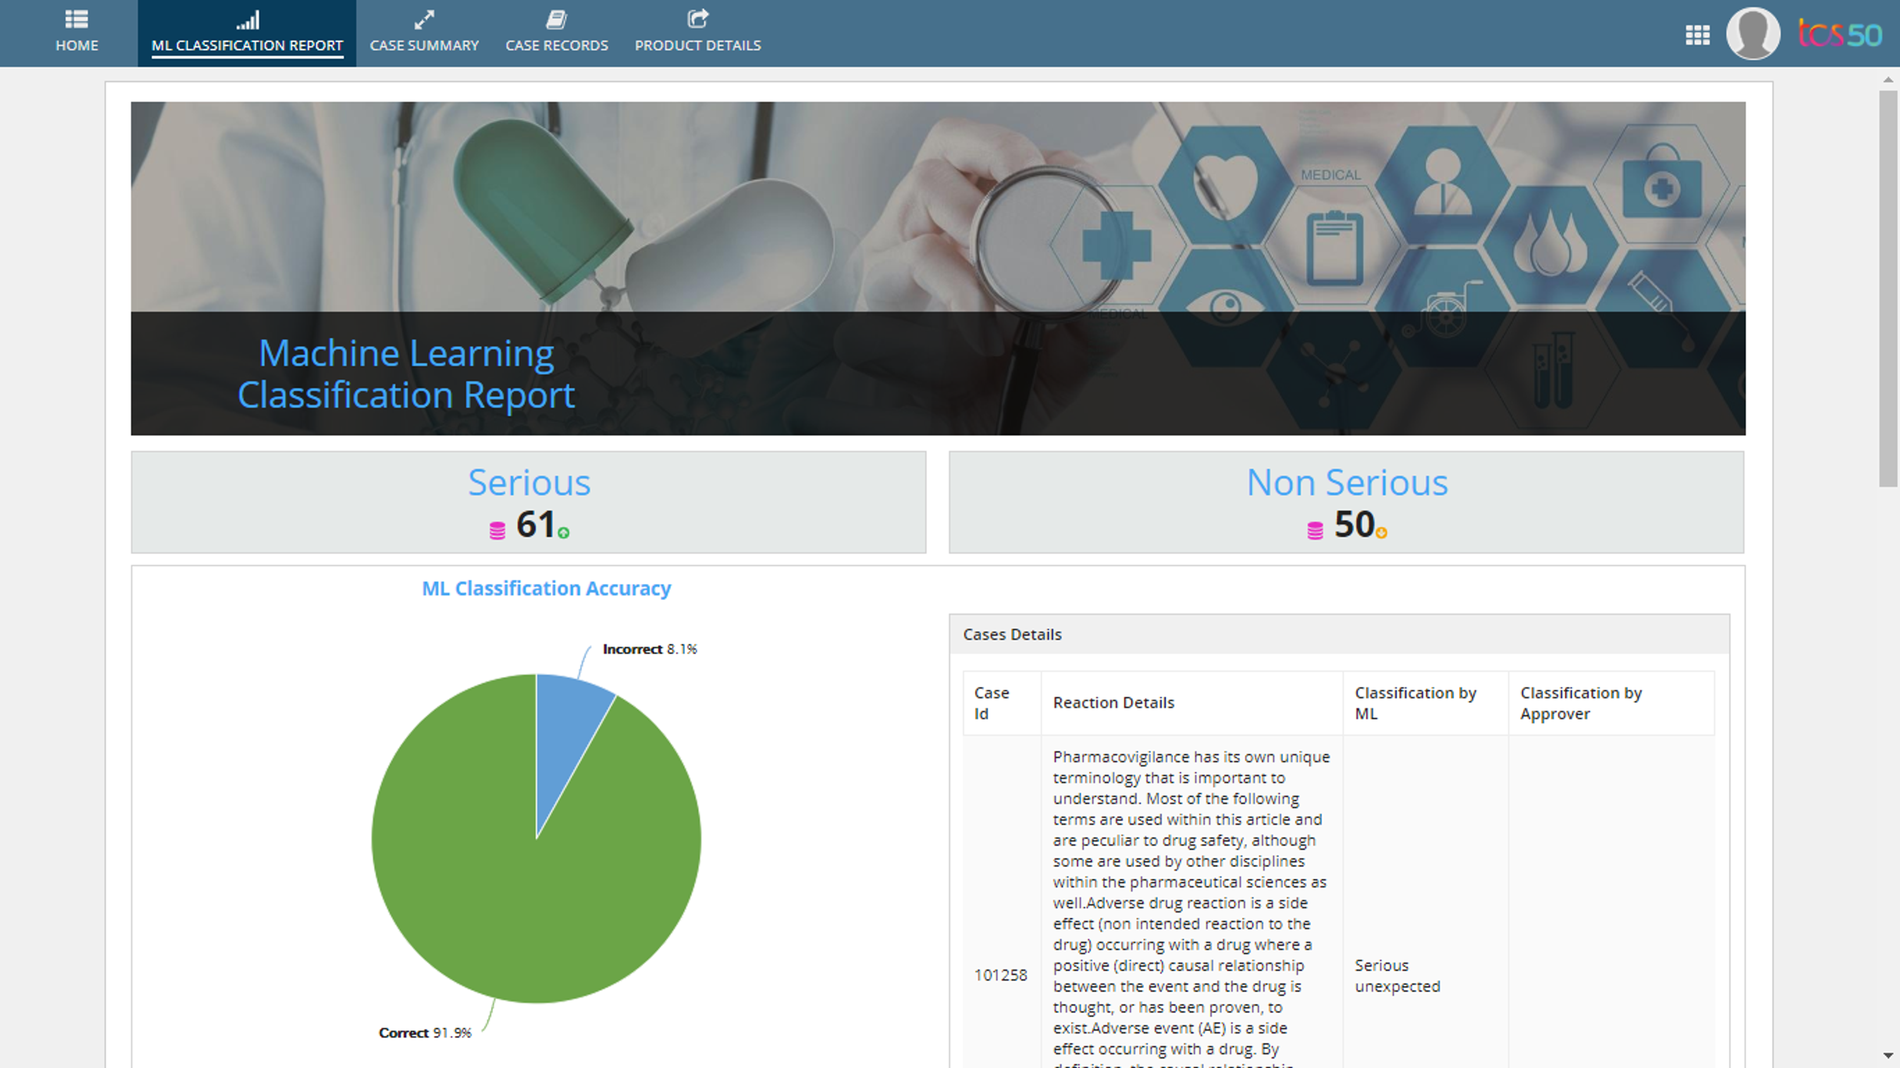Viewport: 1900px width, 1068px height.
Task: Click the TCS 50 logo
Action: tap(1840, 34)
